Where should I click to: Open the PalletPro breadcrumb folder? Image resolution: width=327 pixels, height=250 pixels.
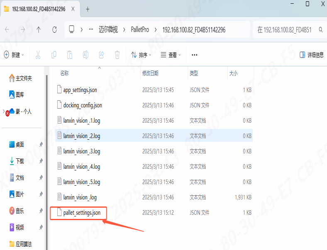click(x=140, y=29)
